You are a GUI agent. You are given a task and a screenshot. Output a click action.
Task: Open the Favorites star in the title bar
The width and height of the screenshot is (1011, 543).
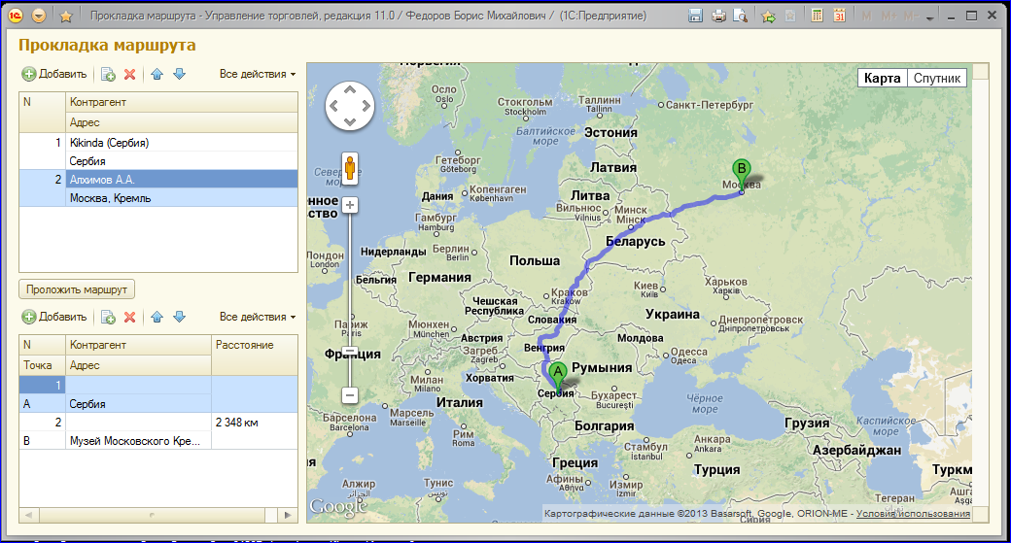[x=66, y=17]
